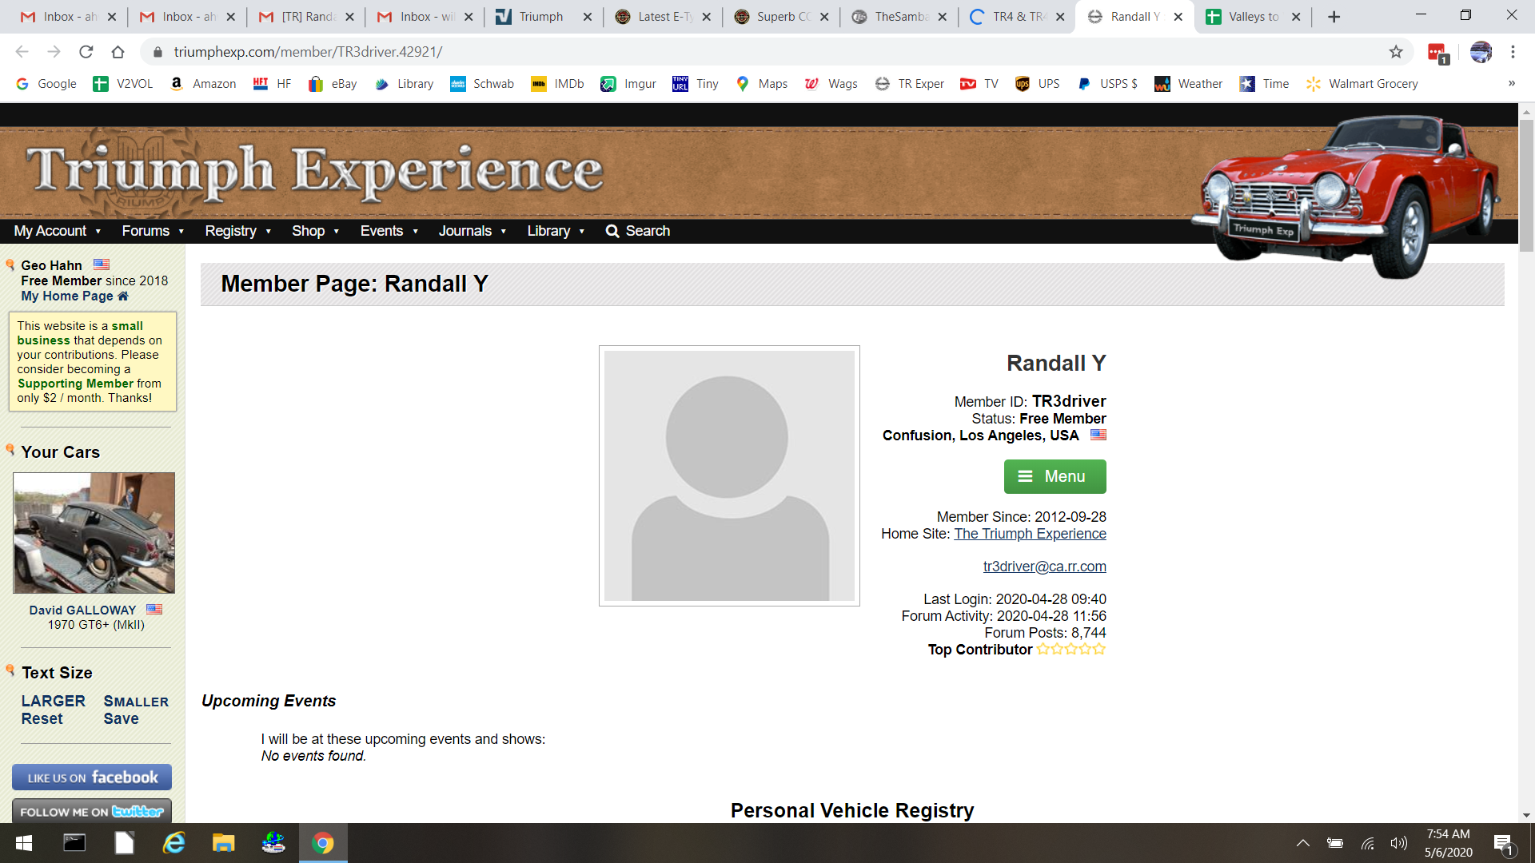Open File Explorer from the taskbar
Image resolution: width=1535 pixels, height=863 pixels.
223,843
